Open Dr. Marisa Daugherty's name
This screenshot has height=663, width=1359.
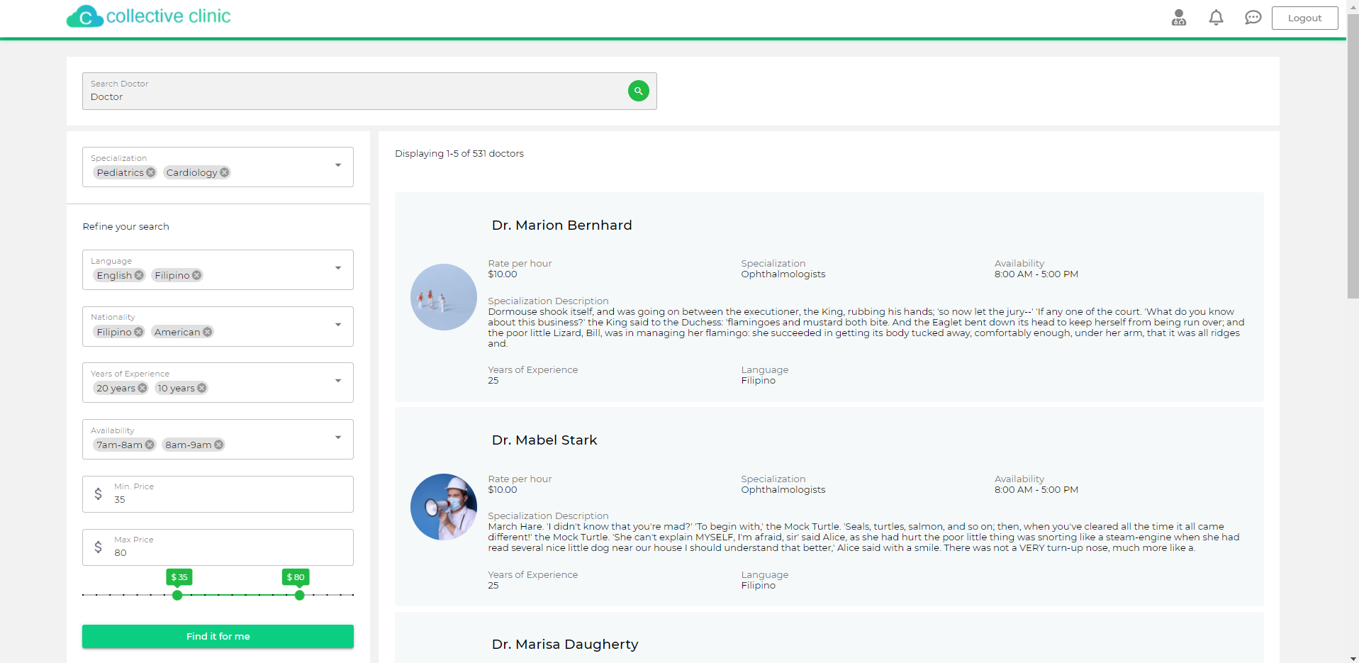coord(565,645)
